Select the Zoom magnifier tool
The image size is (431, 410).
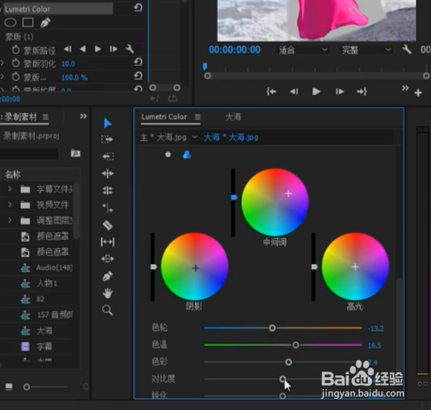107,310
